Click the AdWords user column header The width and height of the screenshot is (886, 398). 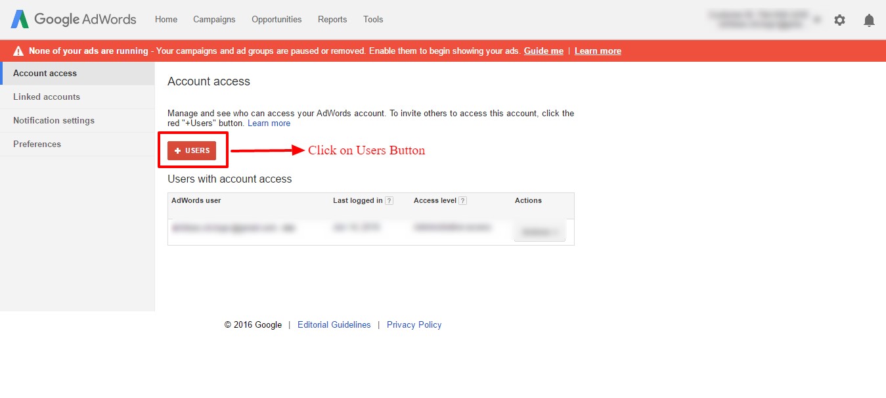point(196,200)
